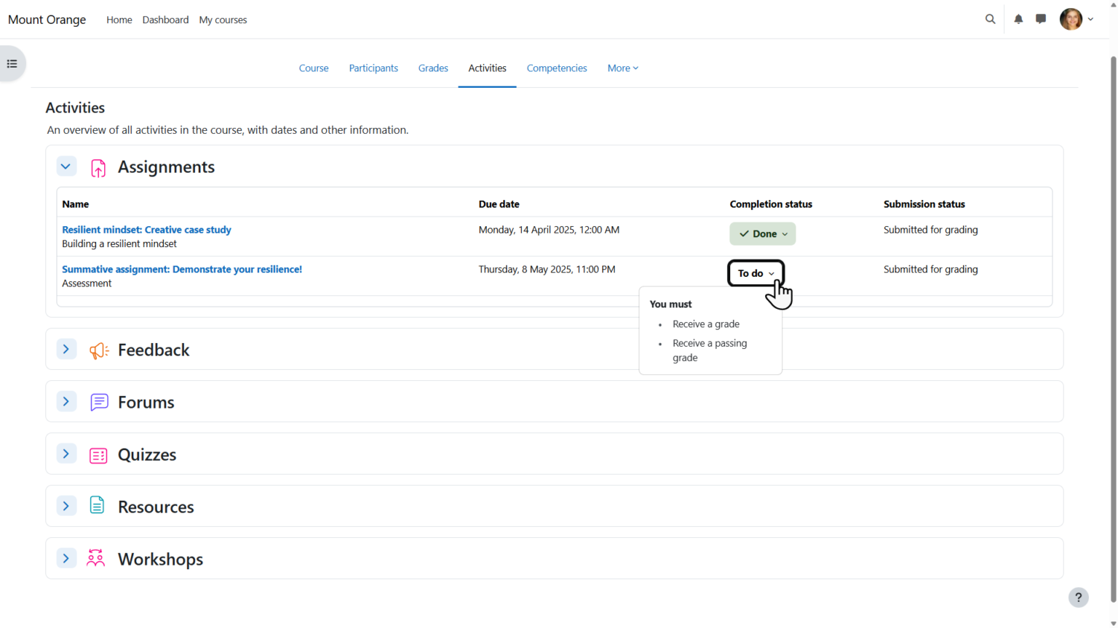The height and width of the screenshot is (628, 1118).
Task: Click the Feedback megaphone icon
Action: [x=98, y=350]
